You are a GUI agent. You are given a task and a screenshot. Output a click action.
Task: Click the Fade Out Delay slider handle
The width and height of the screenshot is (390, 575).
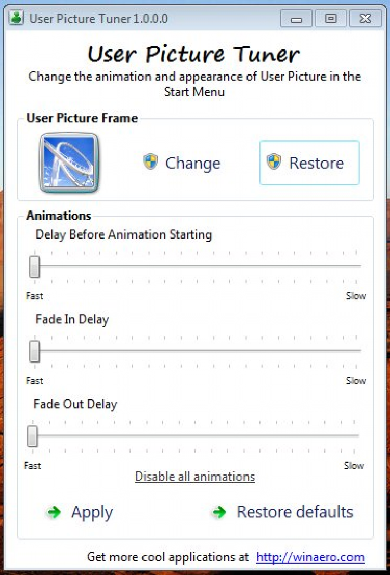tap(32, 436)
